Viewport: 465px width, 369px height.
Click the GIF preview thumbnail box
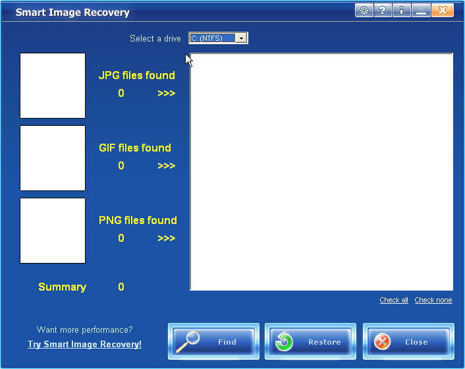[x=53, y=158]
